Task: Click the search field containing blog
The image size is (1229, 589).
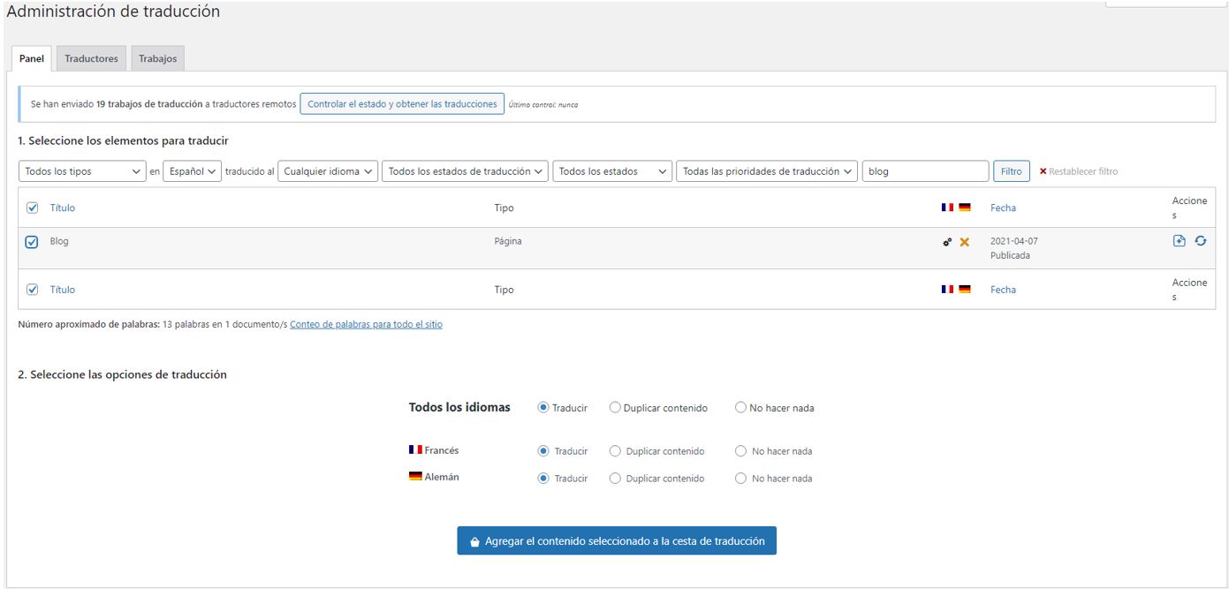Action: [924, 171]
